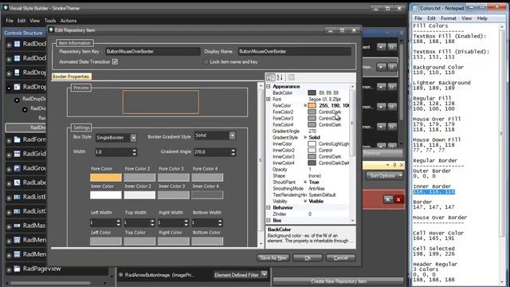510x287 pixels.
Task: Click the Display Name text field
Action: pos(294,51)
